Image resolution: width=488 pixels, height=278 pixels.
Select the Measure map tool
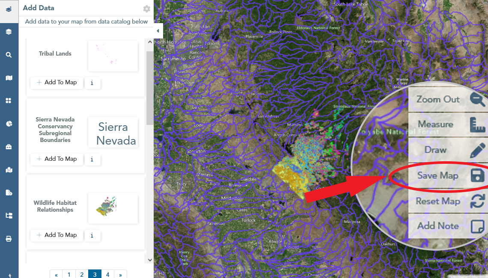[x=448, y=124]
